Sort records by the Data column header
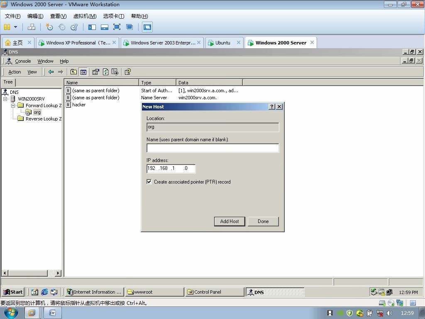Image resolution: width=425 pixels, height=319 pixels. coord(209,83)
